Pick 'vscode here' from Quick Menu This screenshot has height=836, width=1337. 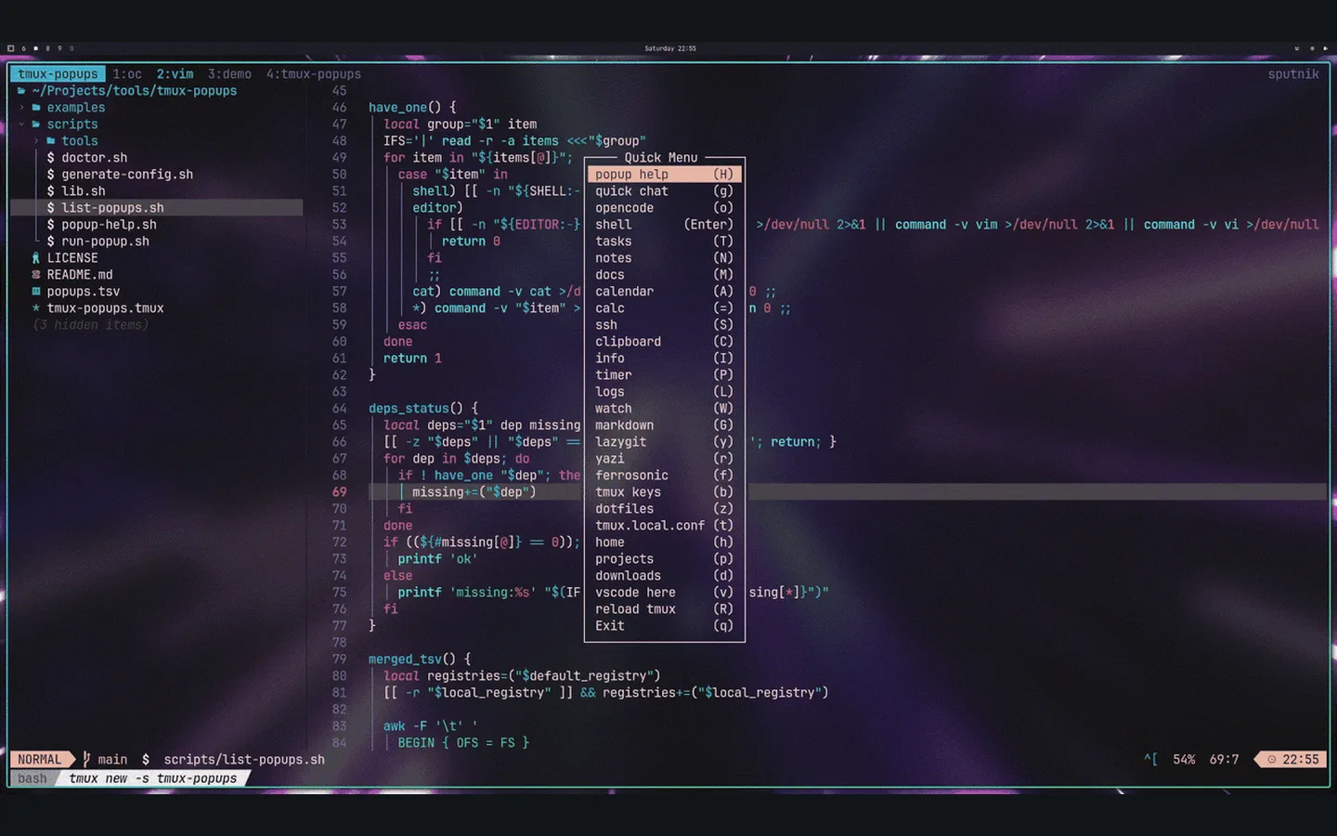tap(665, 593)
